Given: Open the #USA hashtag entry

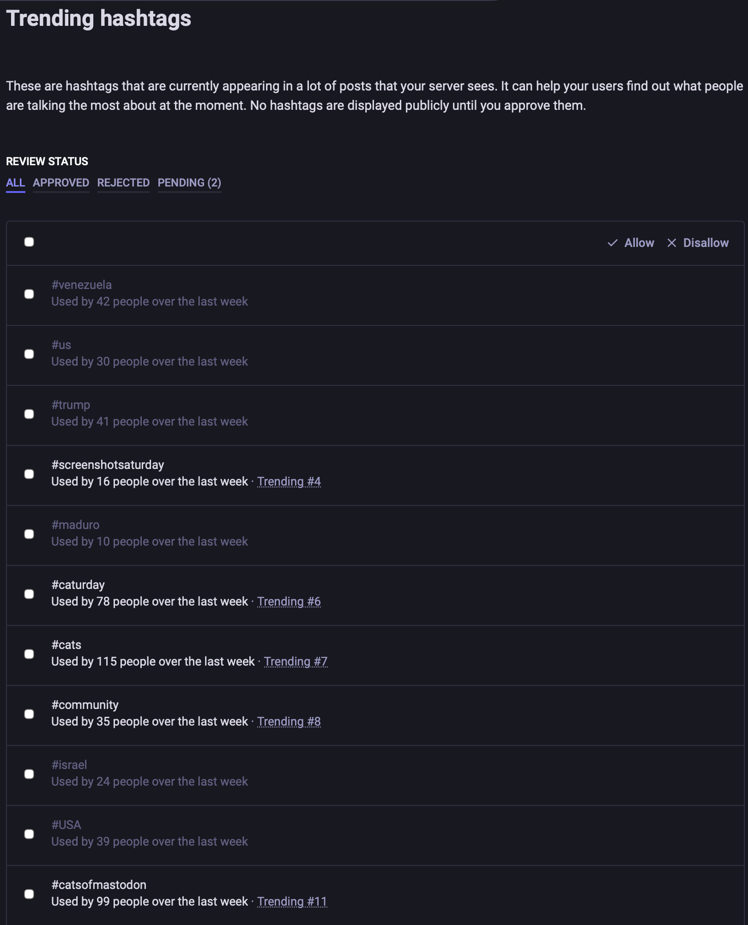Looking at the screenshot, I should (66, 825).
